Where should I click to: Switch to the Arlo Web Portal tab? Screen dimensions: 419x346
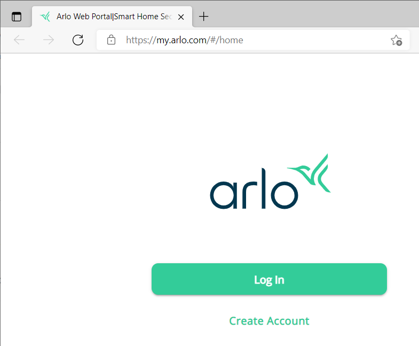(112, 17)
